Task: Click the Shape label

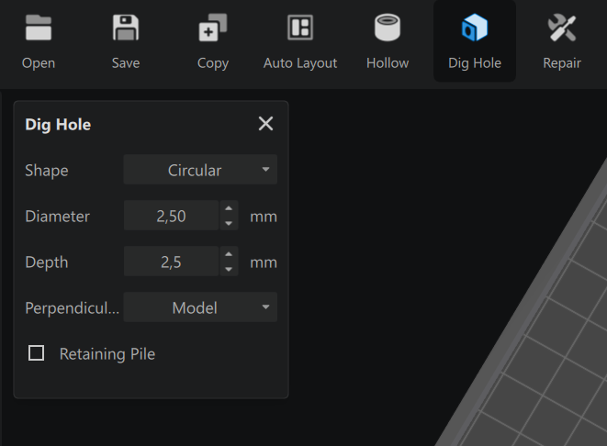Action: pyautogui.click(x=47, y=171)
